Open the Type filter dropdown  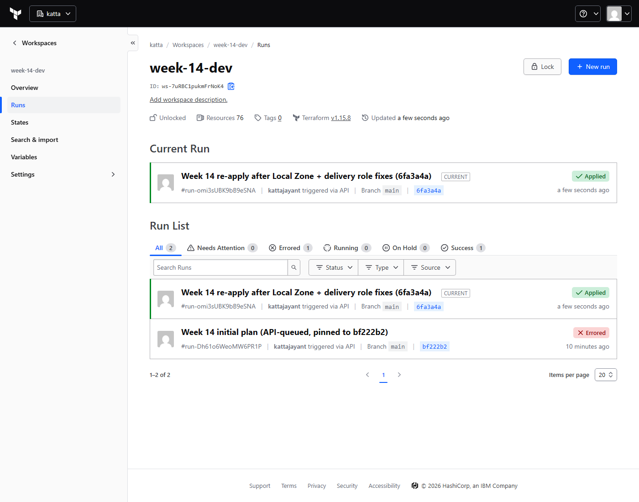[x=381, y=267]
